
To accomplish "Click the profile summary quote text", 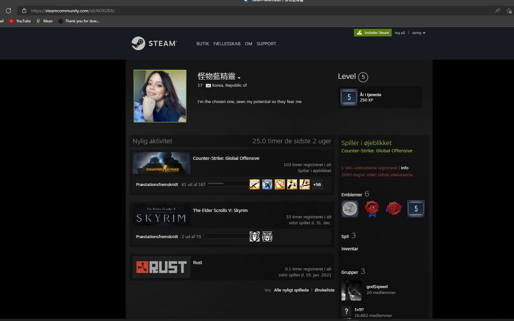I will point(249,102).
